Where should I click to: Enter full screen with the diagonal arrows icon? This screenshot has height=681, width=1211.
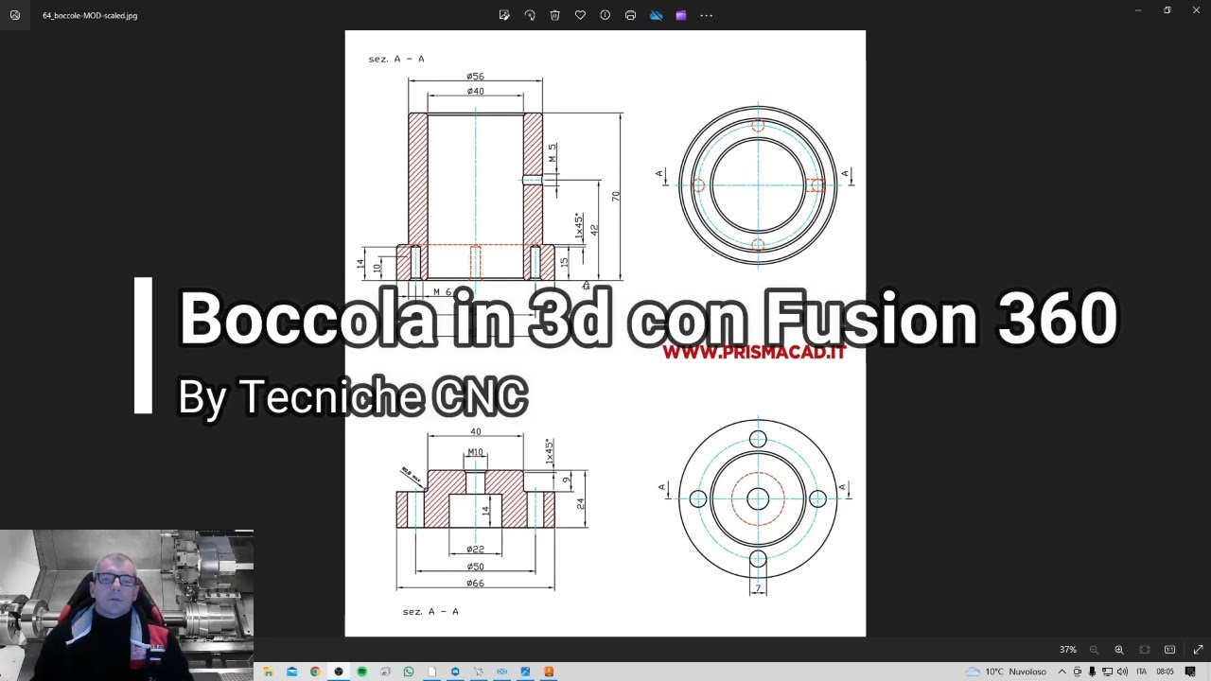tap(1198, 650)
